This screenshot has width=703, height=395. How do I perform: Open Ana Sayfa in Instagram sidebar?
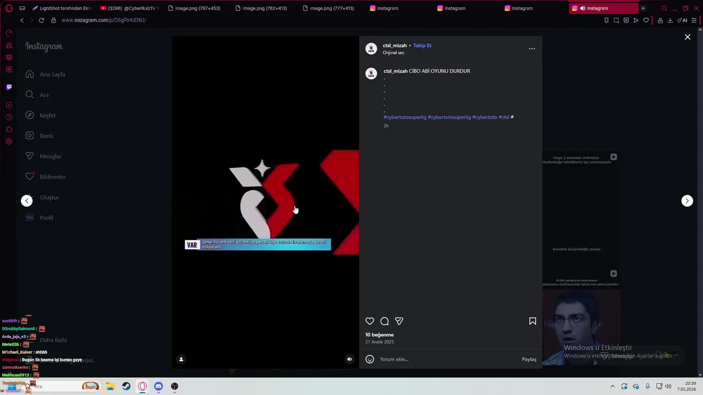46,75
